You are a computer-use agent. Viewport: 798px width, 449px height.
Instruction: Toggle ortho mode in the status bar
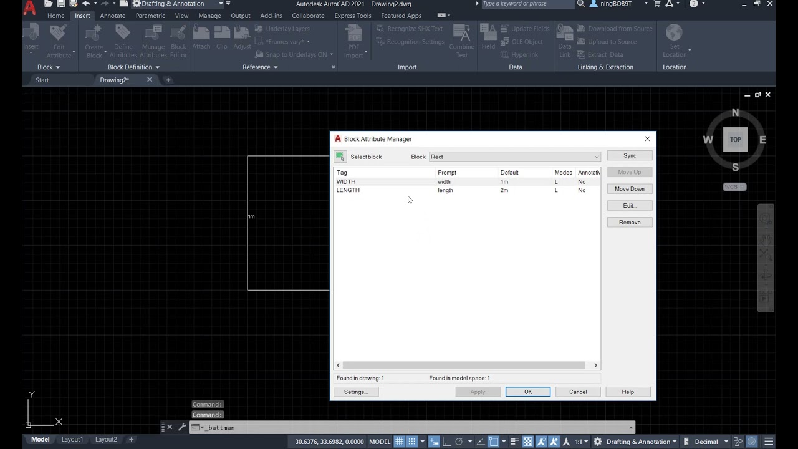point(447,442)
